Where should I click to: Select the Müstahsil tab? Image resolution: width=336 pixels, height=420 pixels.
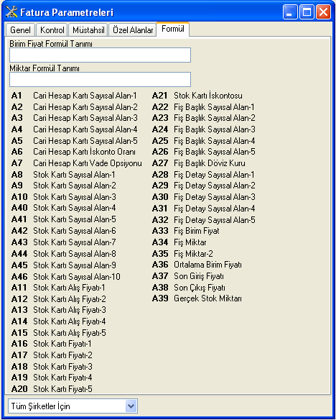tap(88, 29)
